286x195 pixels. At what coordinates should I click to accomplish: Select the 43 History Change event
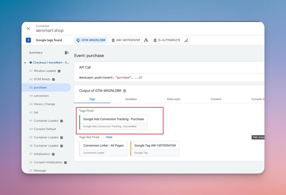(44, 104)
